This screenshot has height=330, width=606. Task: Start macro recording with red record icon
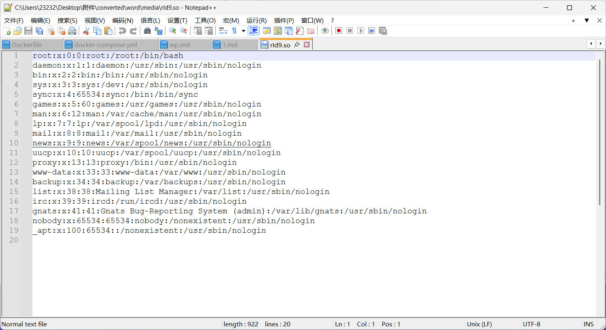(339, 31)
